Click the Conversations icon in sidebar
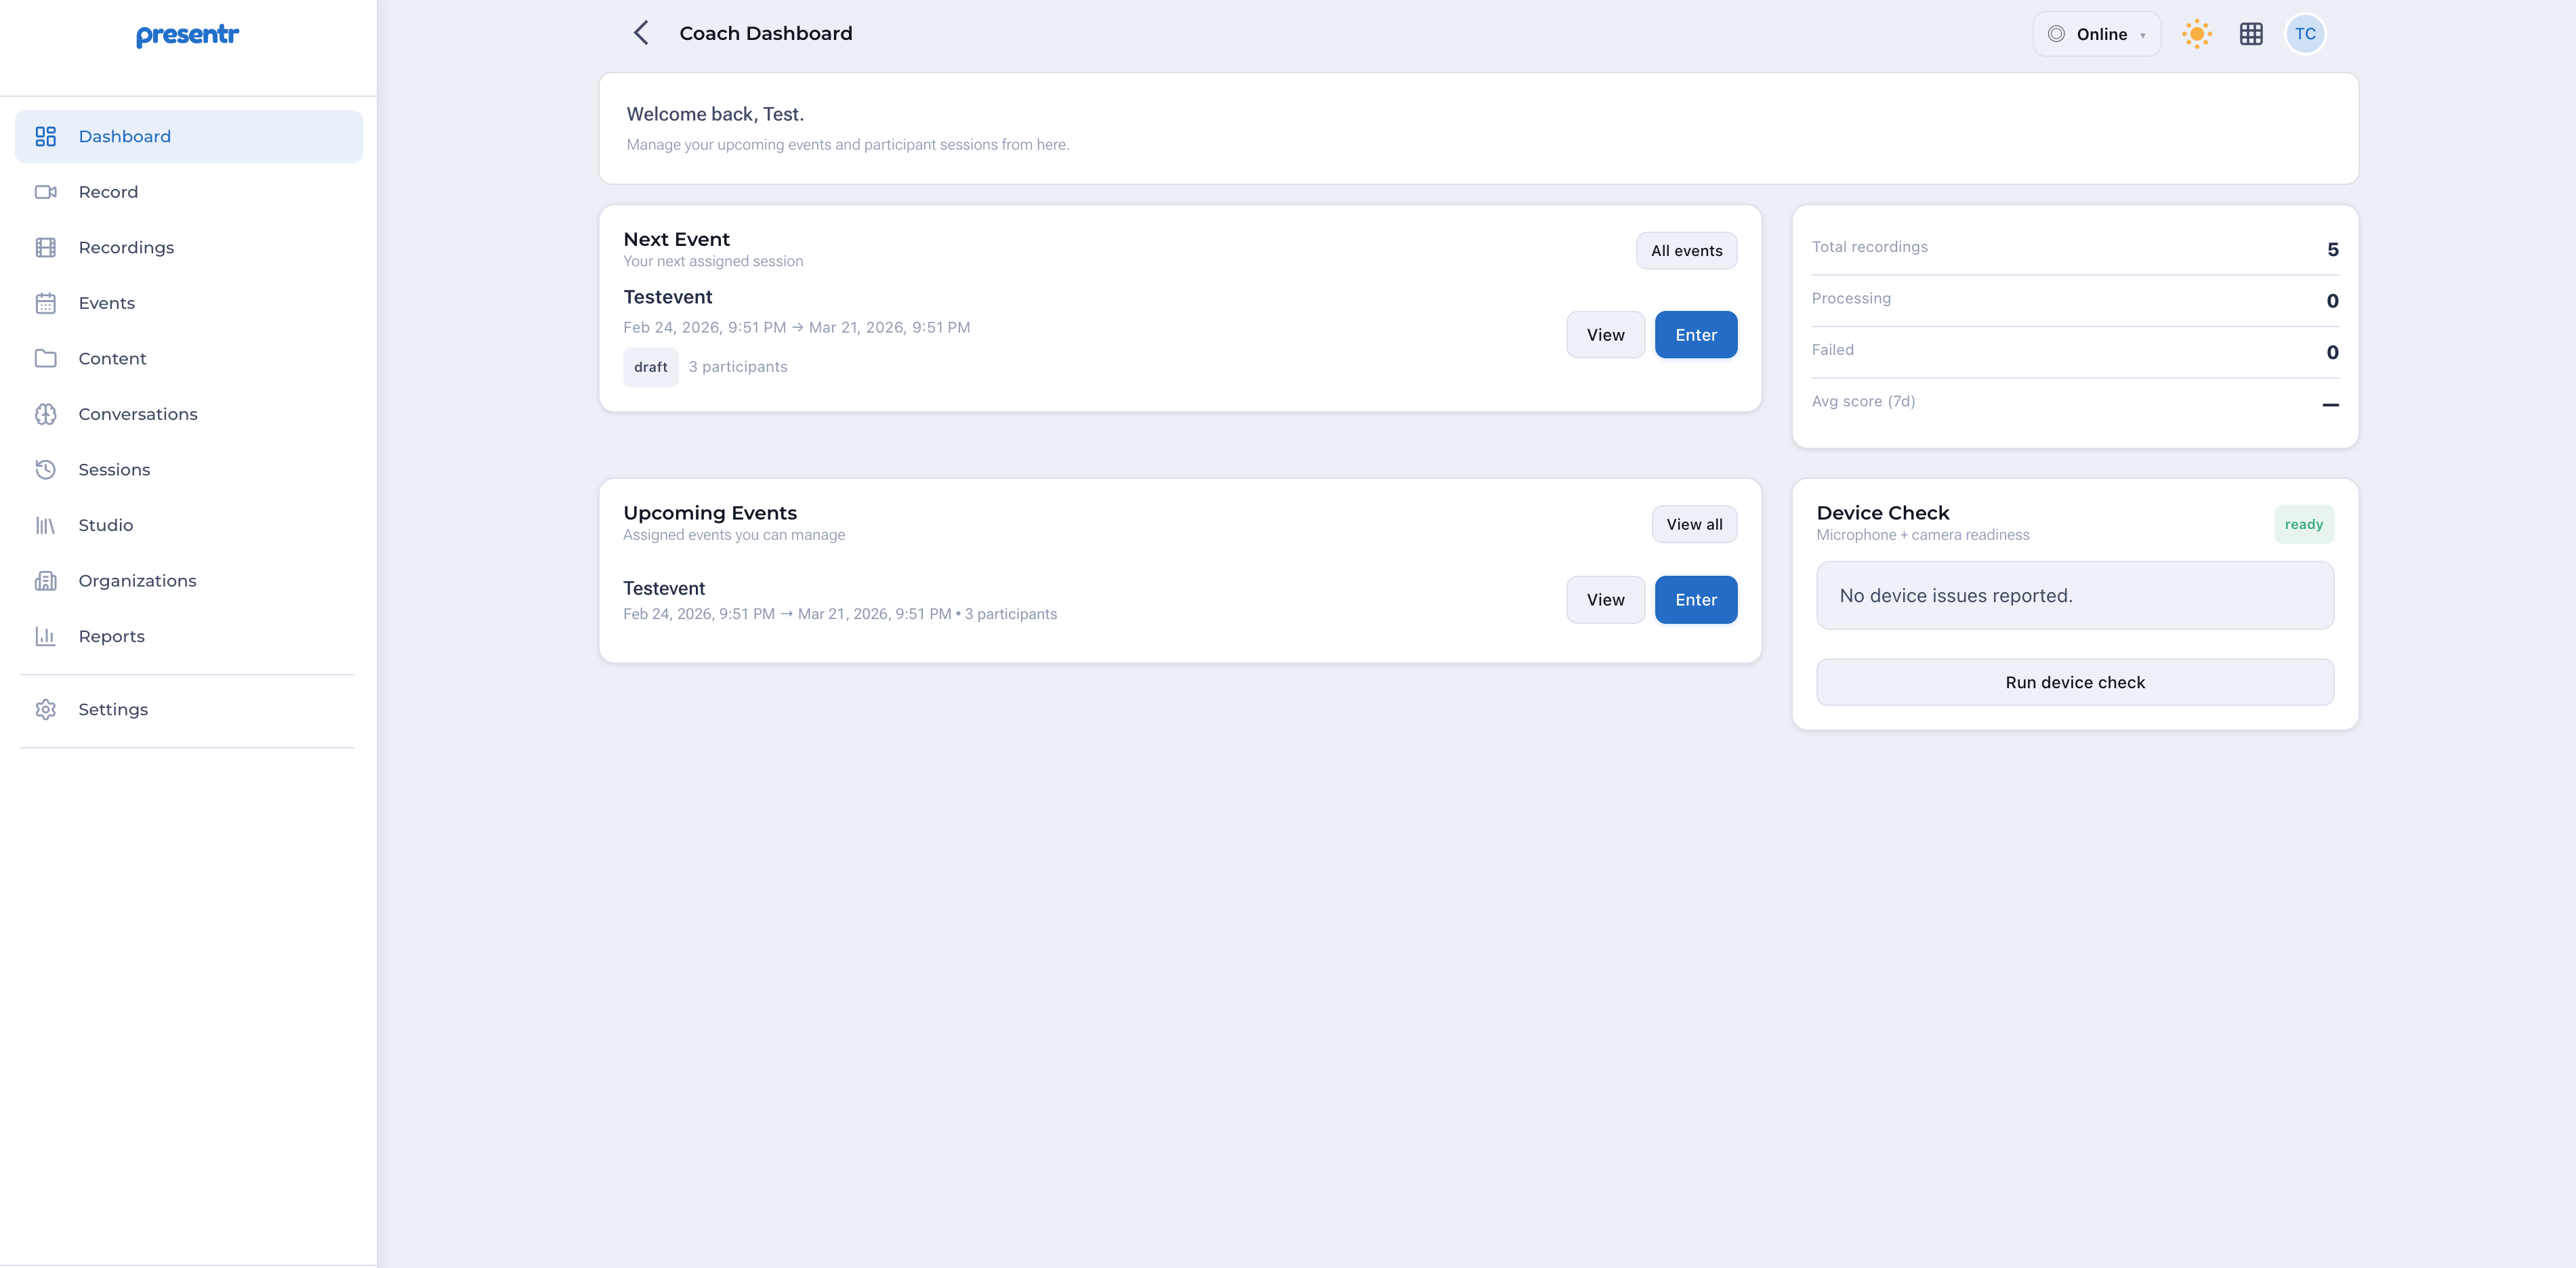Screen dimensions: 2576x1268 47,413
